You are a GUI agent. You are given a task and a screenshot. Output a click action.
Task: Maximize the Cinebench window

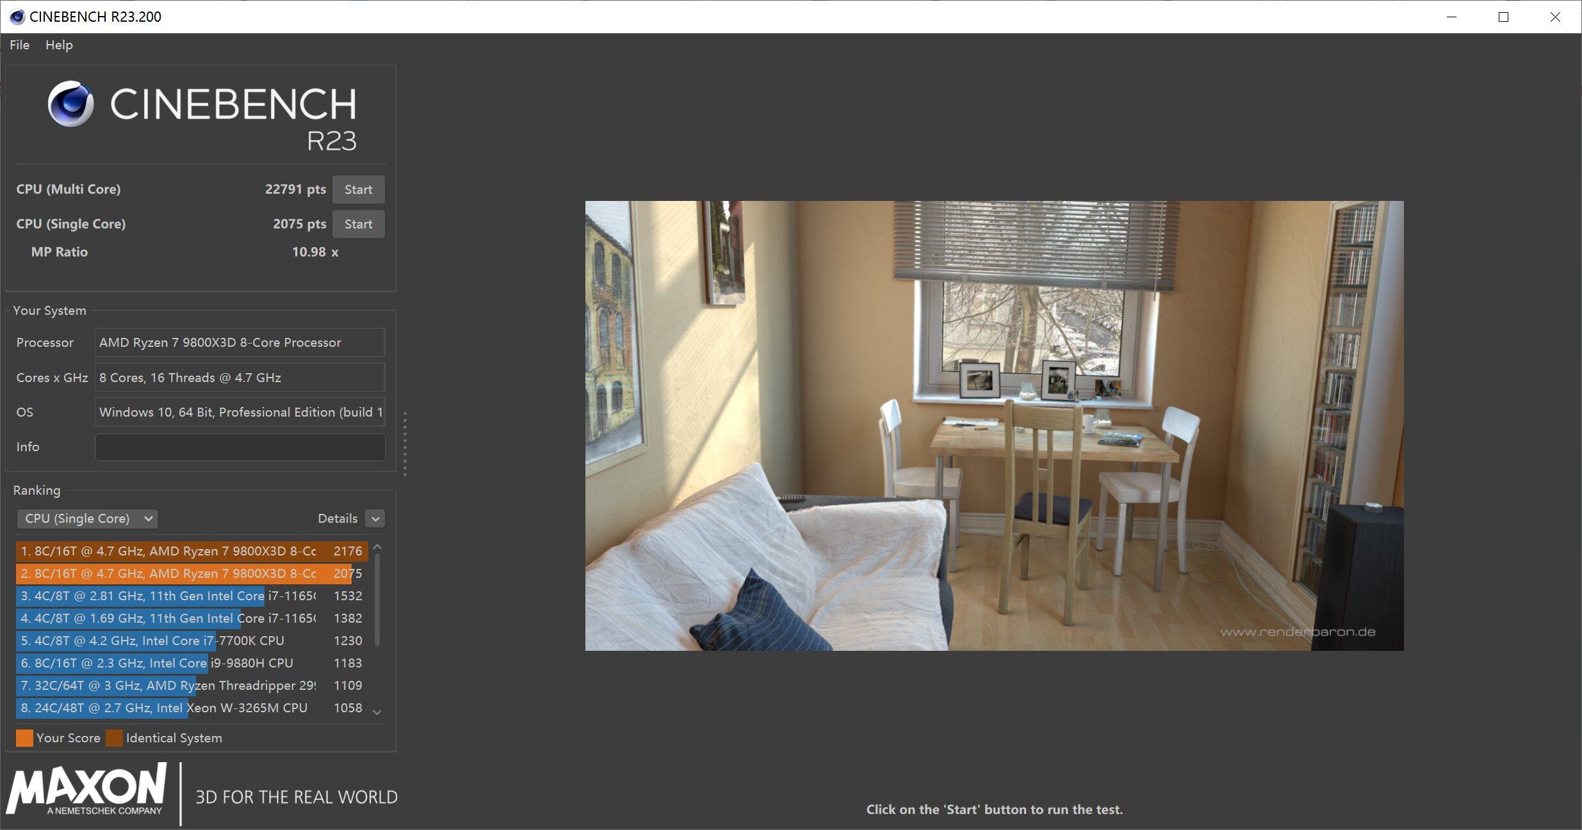point(1504,17)
